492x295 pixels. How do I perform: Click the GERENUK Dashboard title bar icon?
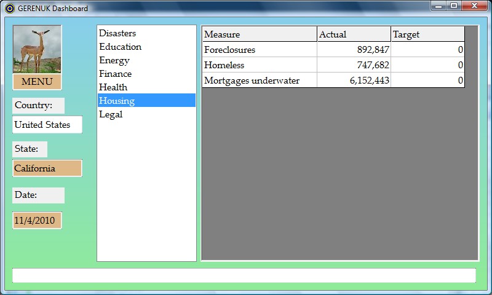9,9
